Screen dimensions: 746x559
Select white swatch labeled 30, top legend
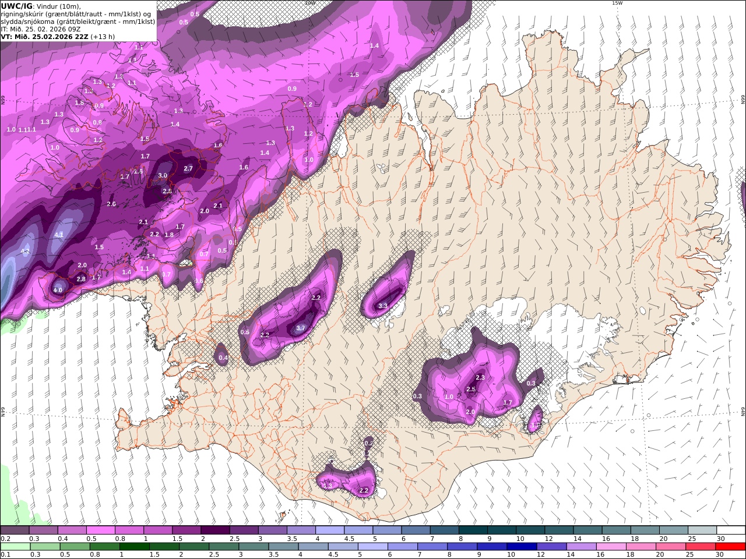click(731, 530)
